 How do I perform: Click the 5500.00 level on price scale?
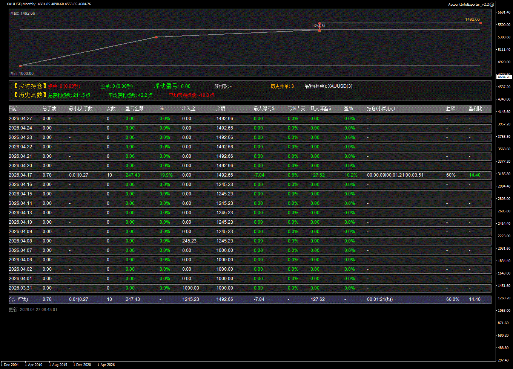pos(504,25)
